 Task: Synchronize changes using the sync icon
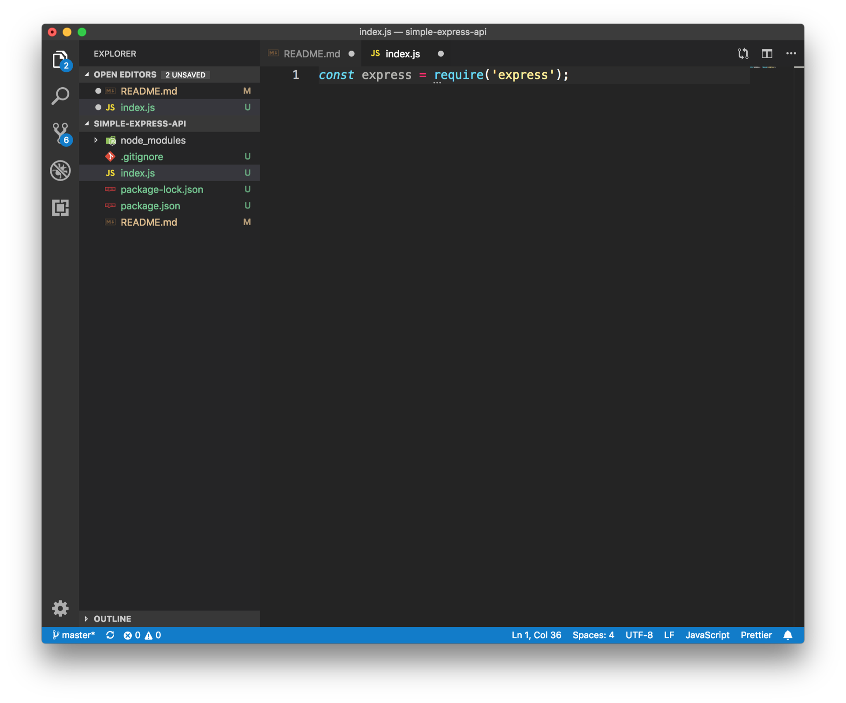(110, 635)
